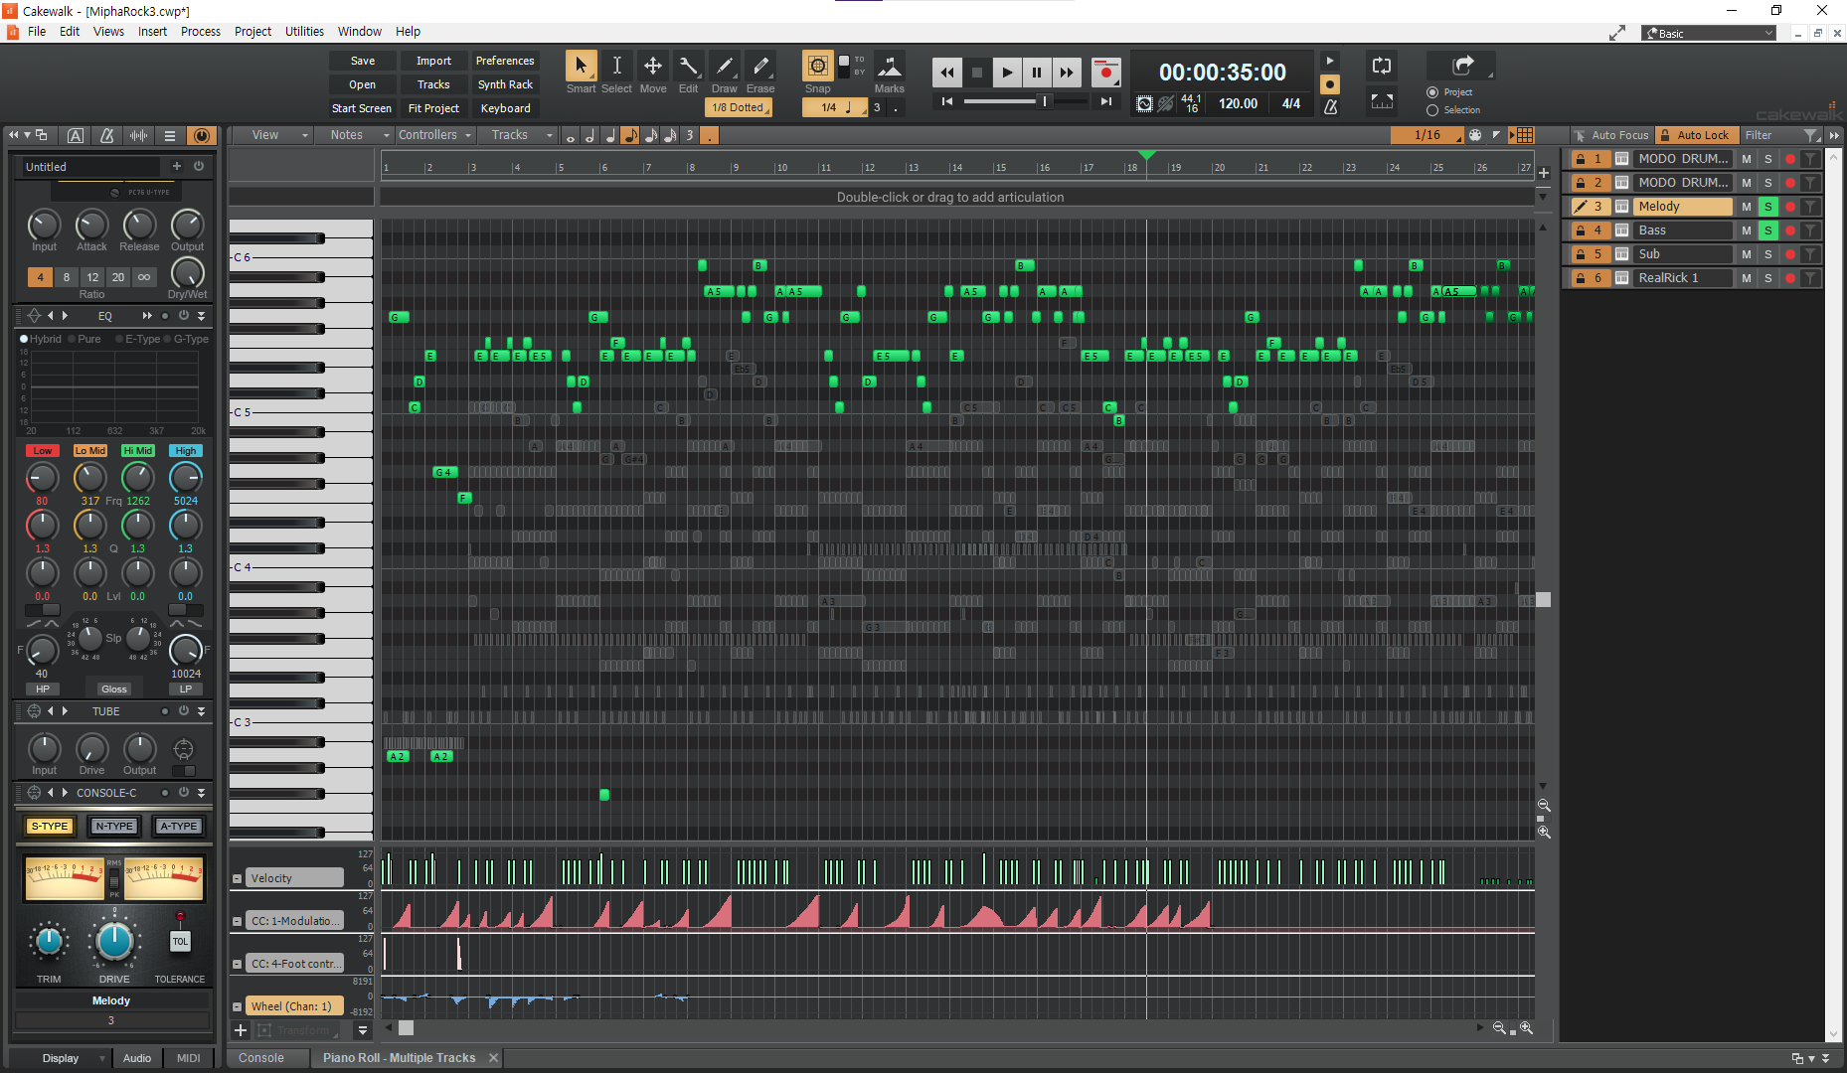The width and height of the screenshot is (1847, 1073).
Task: Zoom in horizontally in piano roll
Action: tap(1526, 1028)
